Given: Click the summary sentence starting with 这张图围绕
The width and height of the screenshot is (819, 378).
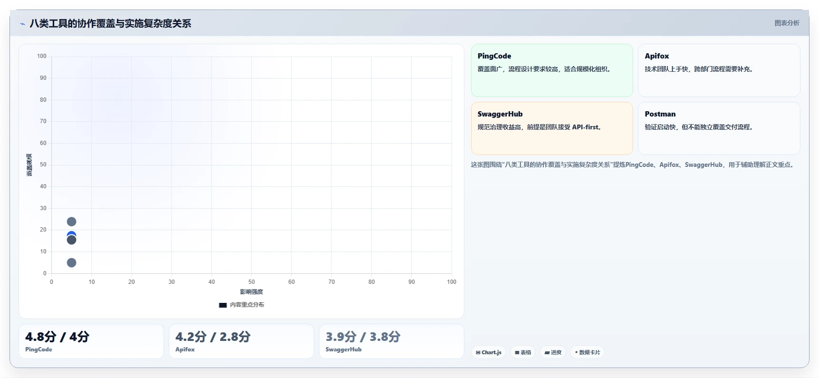Looking at the screenshot, I should coord(633,165).
